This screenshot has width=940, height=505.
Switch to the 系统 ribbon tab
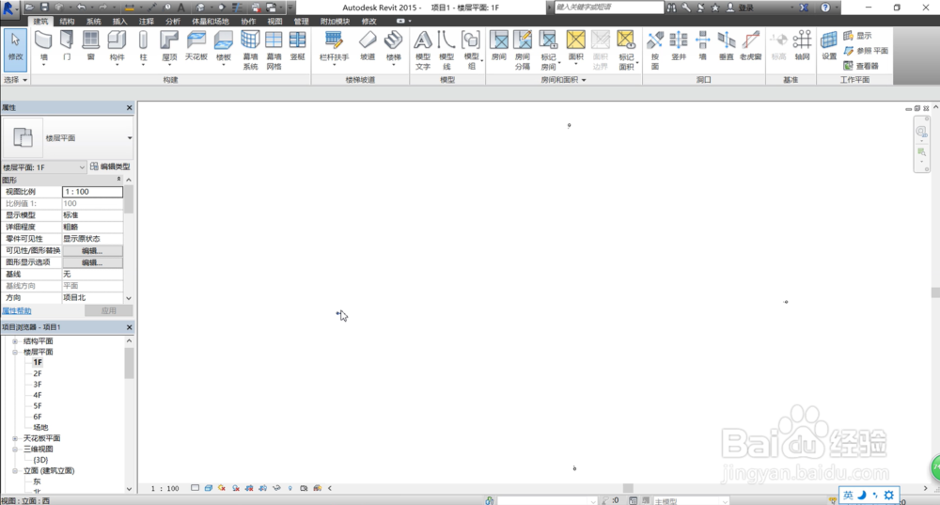[93, 21]
